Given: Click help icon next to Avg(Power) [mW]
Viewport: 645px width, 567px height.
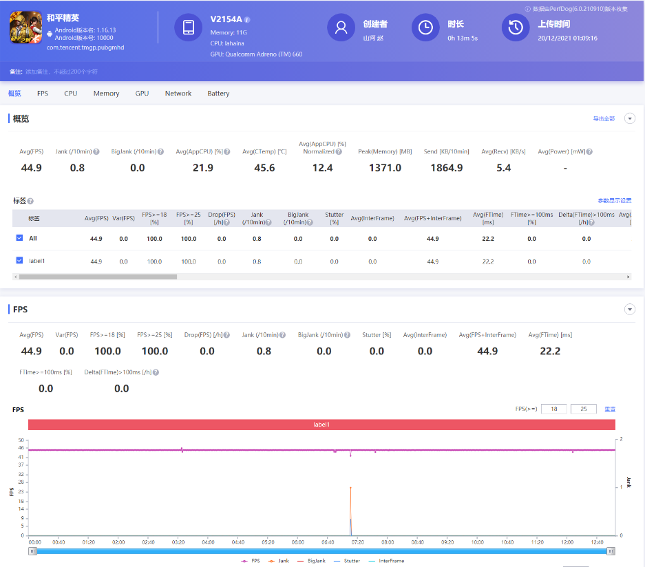Looking at the screenshot, I should 589,152.
